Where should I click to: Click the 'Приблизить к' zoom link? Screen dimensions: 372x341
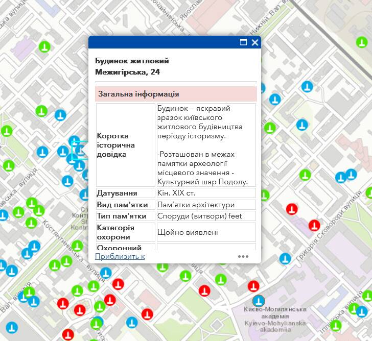click(120, 256)
